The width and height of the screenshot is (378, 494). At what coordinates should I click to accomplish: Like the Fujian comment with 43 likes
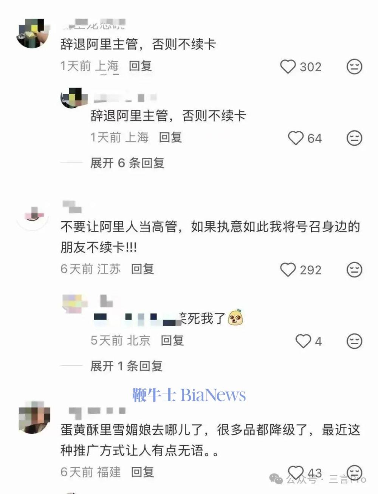click(x=296, y=472)
